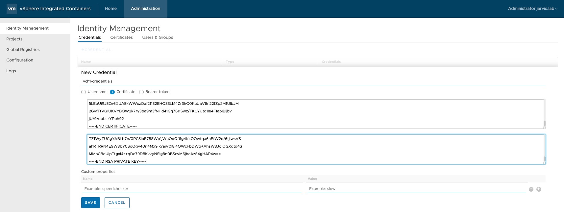Click the key line starting with TZ1WyZUCgYABLb7n
The height and width of the screenshot is (212, 564).
[x=165, y=139]
